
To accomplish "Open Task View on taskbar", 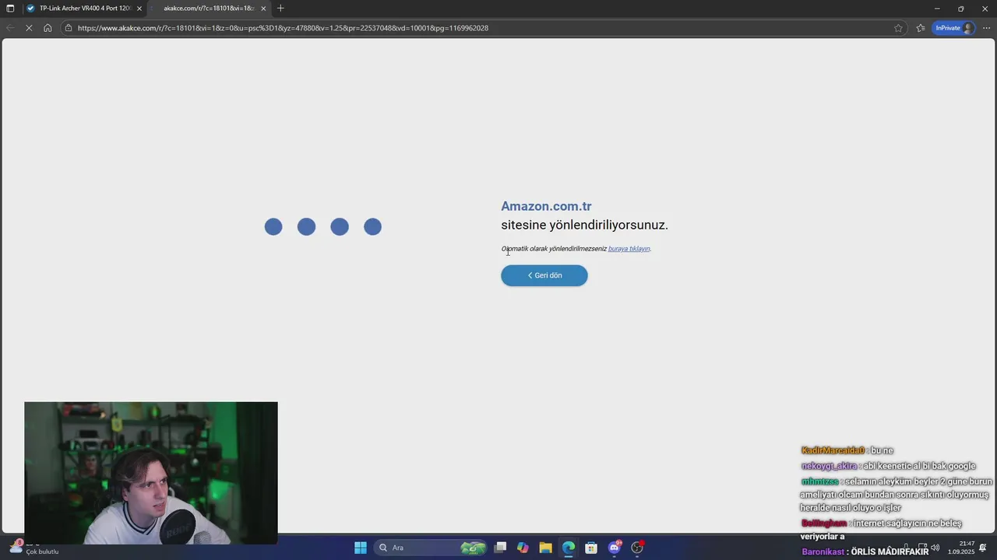I will [500, 548].
